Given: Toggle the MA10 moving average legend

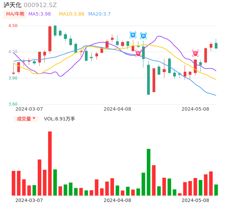Looking at the screenshot, I should [x=71, y=14].
